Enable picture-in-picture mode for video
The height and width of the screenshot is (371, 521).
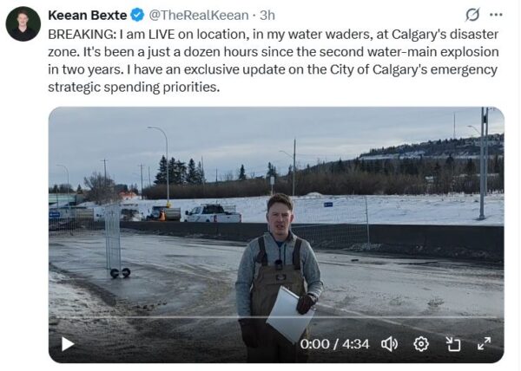[x=452, y=344]
